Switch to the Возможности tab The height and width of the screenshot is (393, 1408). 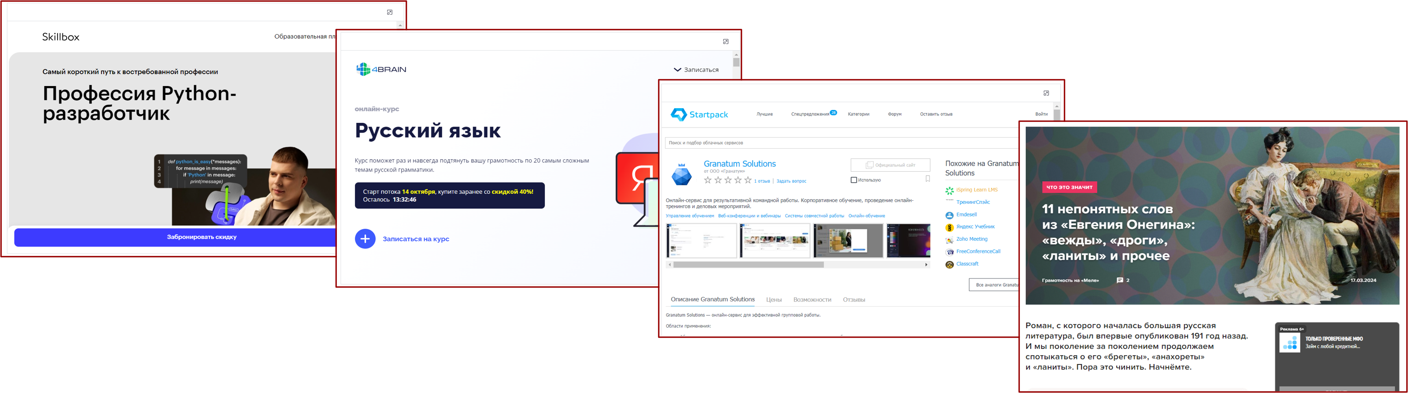pyautogui.click(x=812, y=300)
